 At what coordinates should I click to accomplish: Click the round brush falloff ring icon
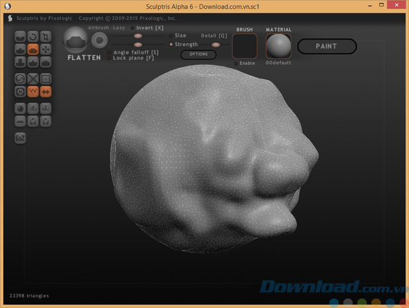click(x=100, y=40)
